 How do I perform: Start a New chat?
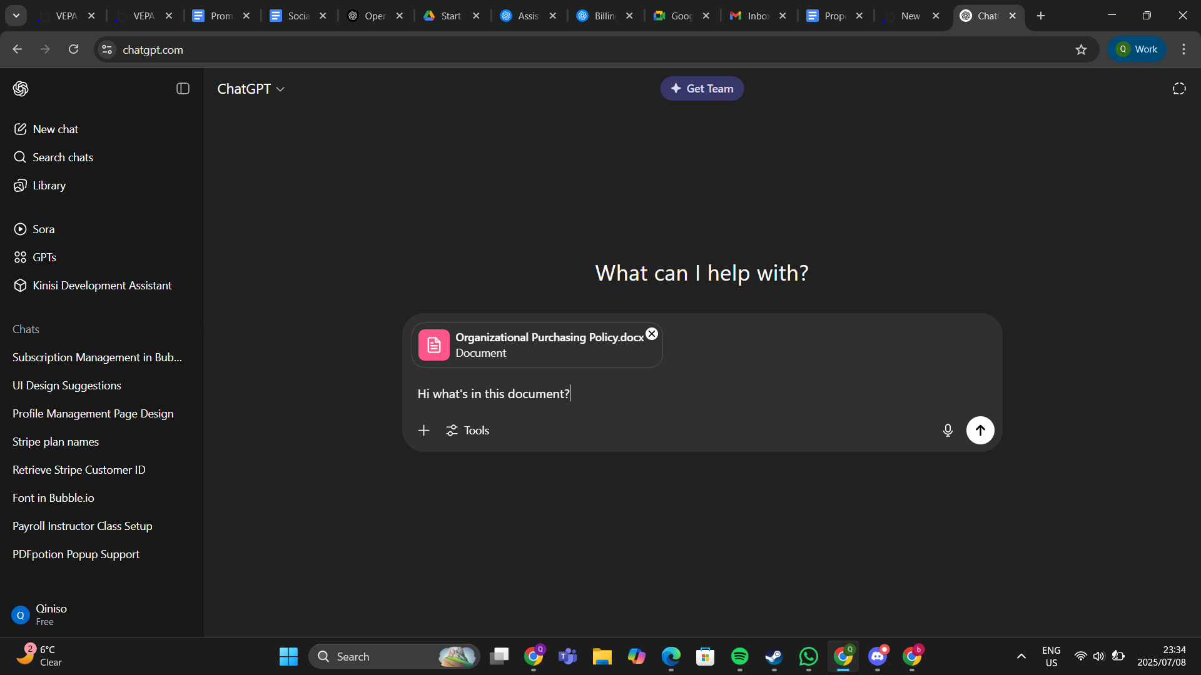(x=55, y=129)
